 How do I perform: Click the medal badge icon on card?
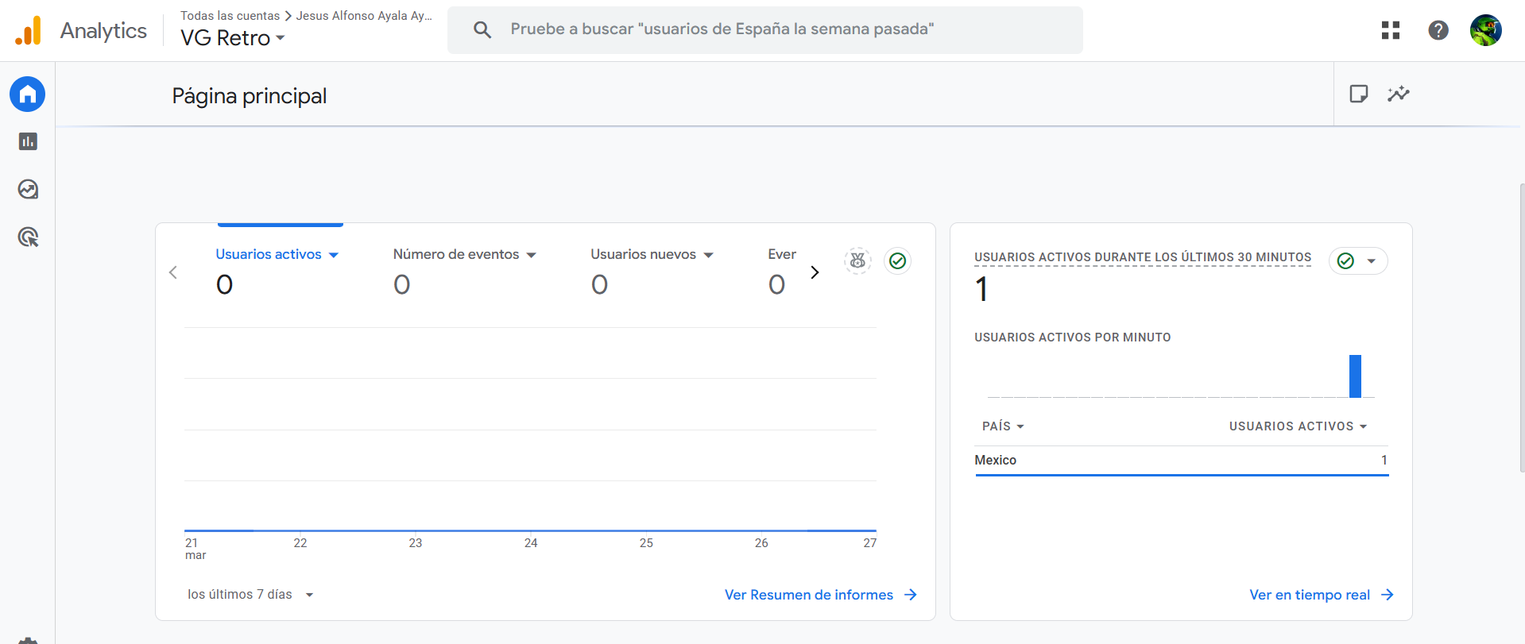coord(857,260)
